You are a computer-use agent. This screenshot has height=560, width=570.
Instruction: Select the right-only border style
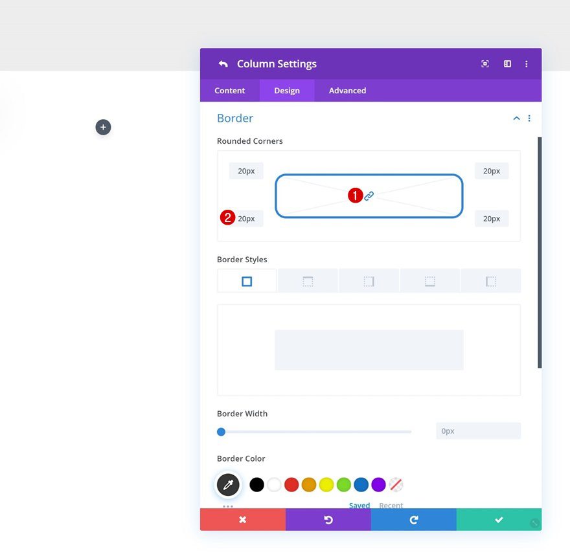coord(369,280)
